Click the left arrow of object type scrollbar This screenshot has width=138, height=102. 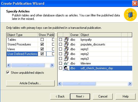coord(9,65)
